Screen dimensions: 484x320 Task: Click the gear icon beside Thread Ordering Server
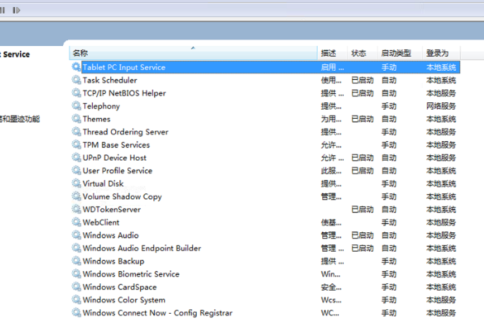[x=76, y=132]
